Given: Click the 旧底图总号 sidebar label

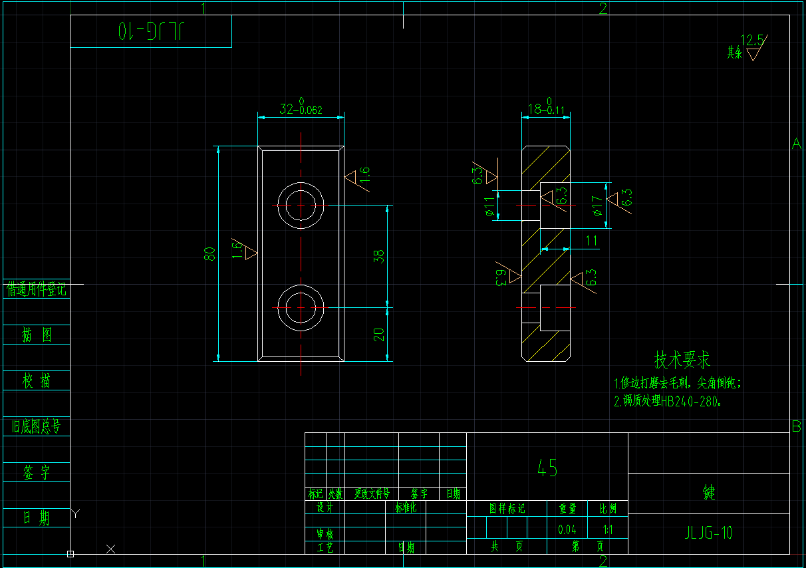Looking at the screenshot, I should click(37, 427).
